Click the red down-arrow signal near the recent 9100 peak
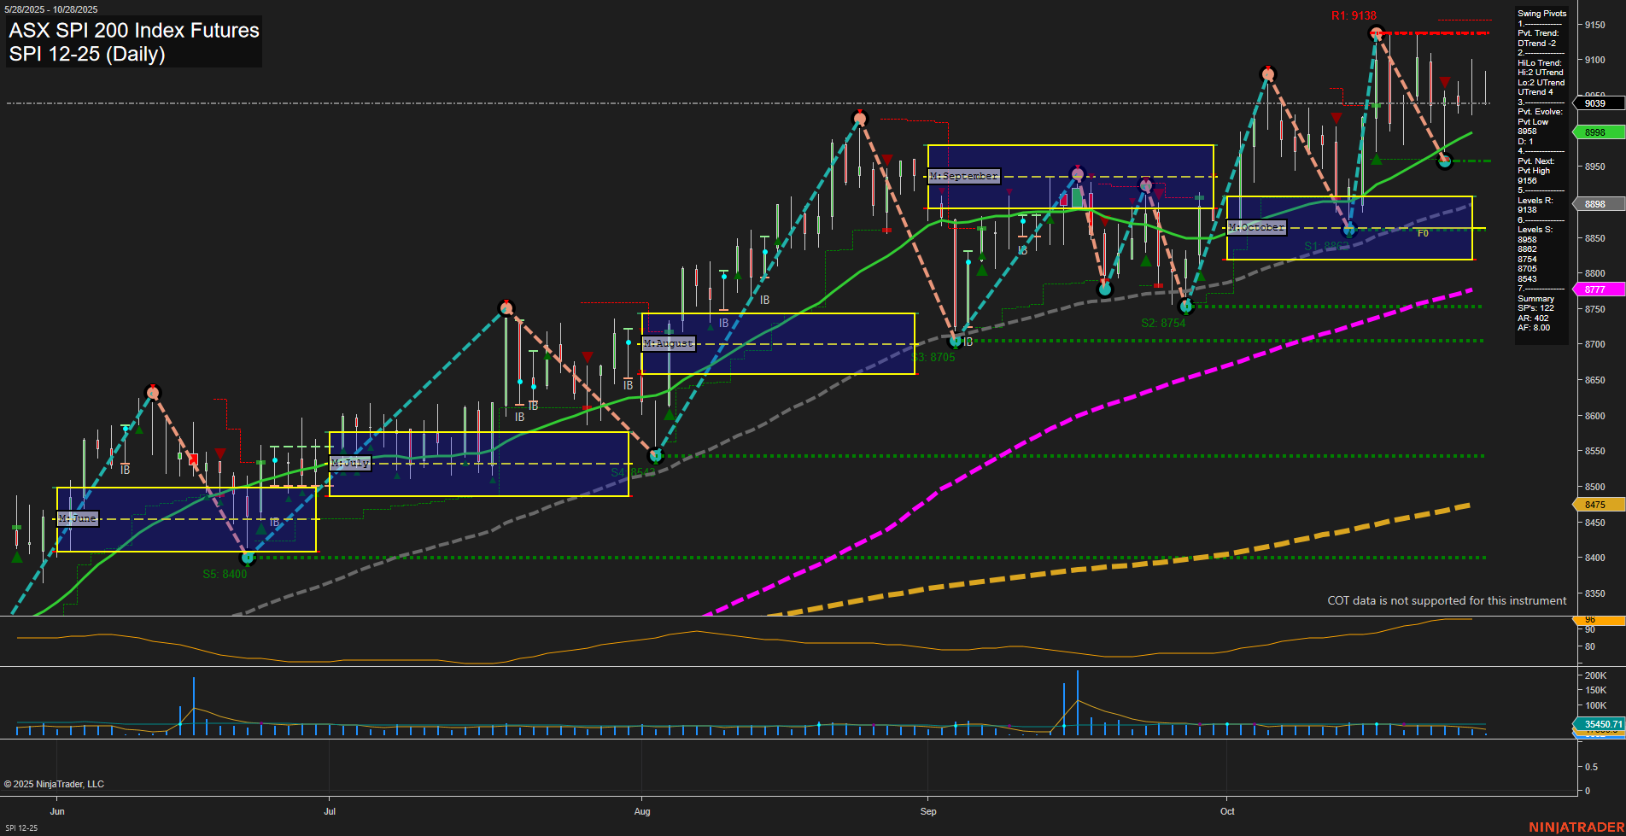The image size is (1626, 836). click(1444, 83)
